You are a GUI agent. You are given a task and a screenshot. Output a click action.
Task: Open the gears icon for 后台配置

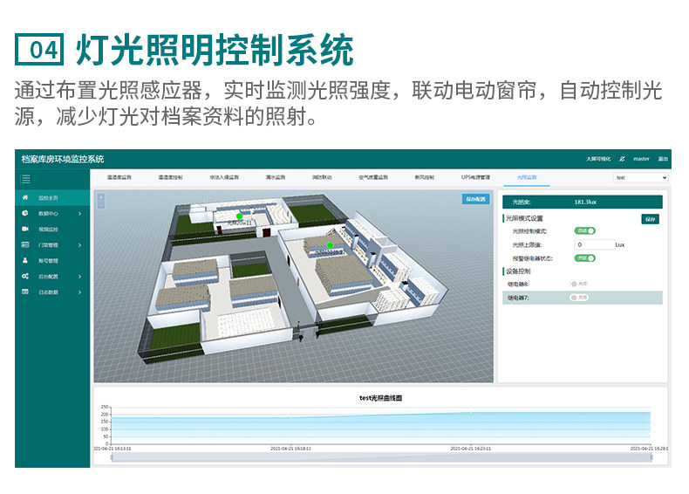coord(25,277)
